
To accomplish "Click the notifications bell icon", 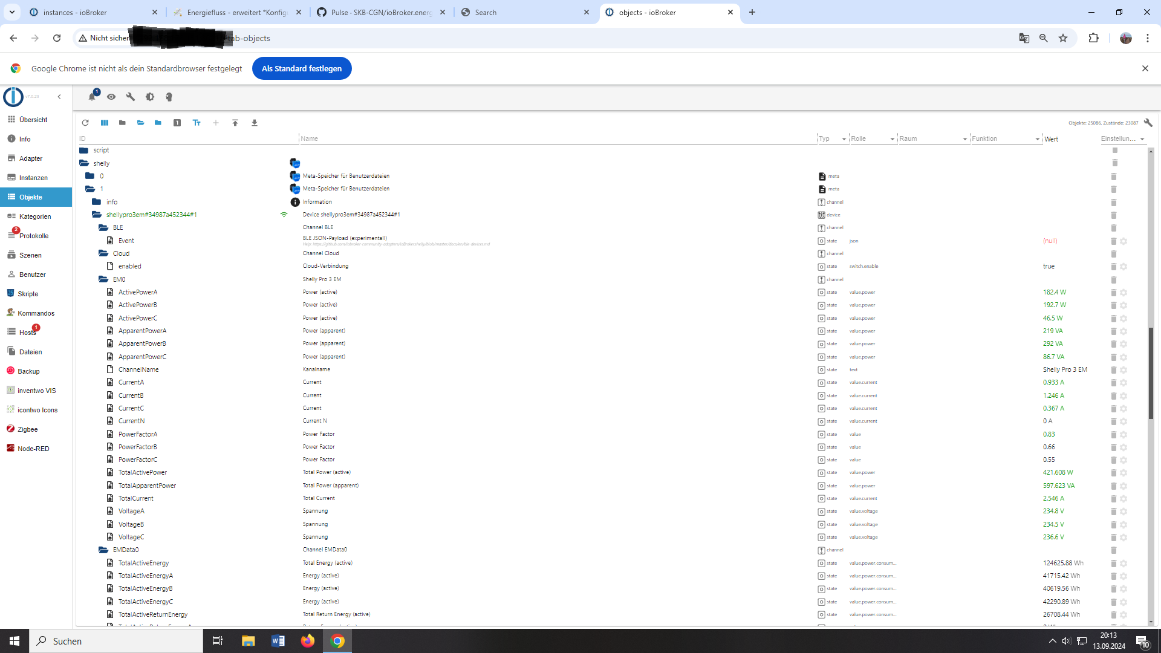I will click(92, 97).
